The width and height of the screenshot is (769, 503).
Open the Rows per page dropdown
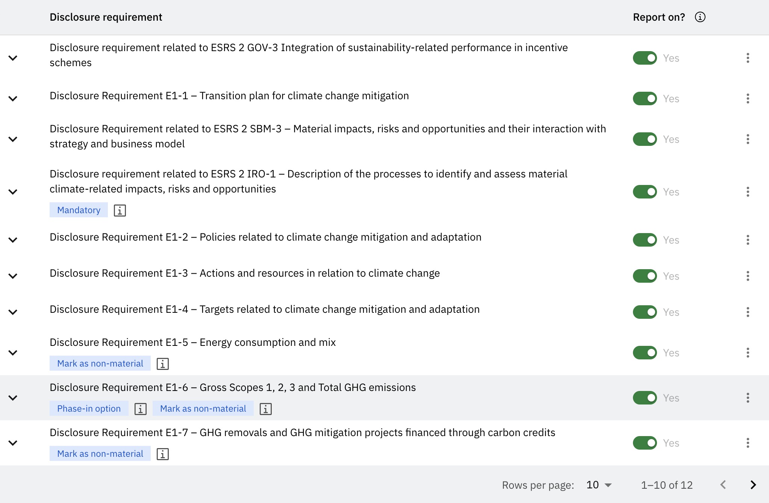coord(599,485)
